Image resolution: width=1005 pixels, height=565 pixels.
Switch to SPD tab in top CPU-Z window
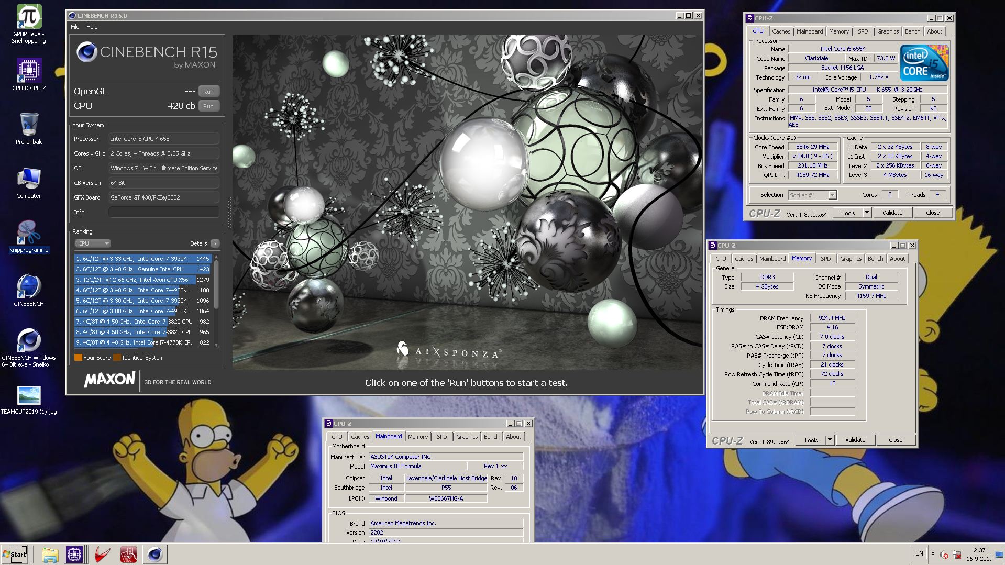pos(863,31)
